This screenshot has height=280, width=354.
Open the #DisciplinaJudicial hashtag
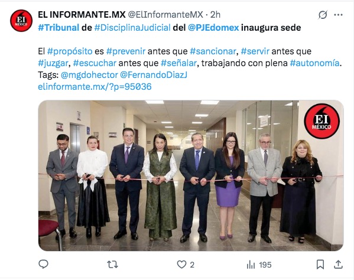point(132,28)
